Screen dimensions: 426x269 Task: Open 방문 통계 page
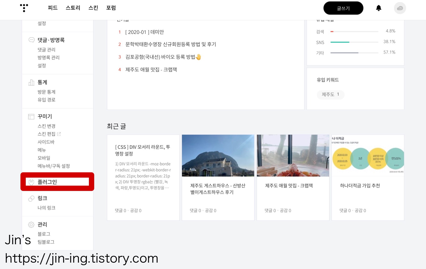click(x=46, y=92)
